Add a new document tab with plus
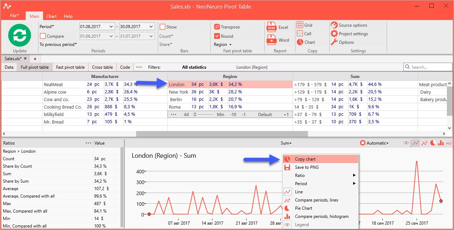454x230 pixels. pos(35,58)
